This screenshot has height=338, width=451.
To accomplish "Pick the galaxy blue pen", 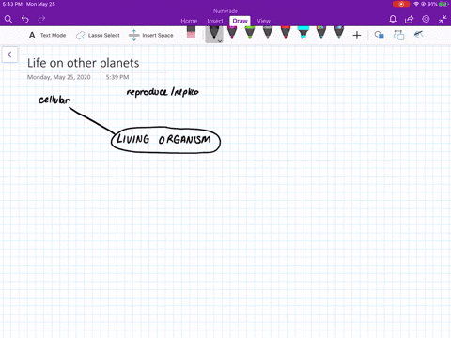I will pyautogui.click(x=339, y=33).
